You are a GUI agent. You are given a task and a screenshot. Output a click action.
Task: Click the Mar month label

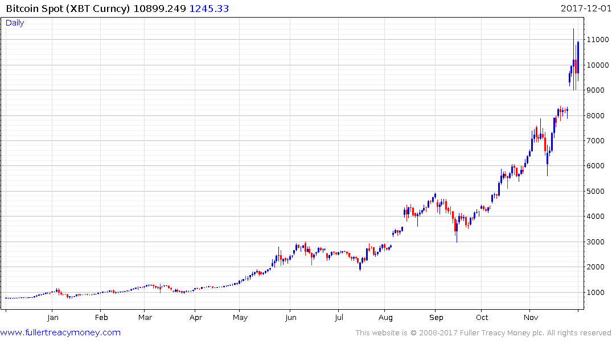[x=145, y=318]
